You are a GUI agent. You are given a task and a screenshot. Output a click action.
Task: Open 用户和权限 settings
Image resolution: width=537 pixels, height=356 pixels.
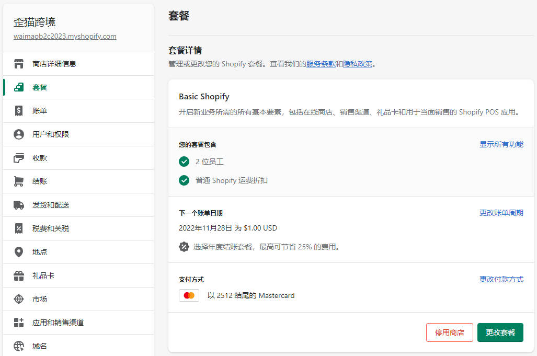pyautogui.click(x=78, y=134)
